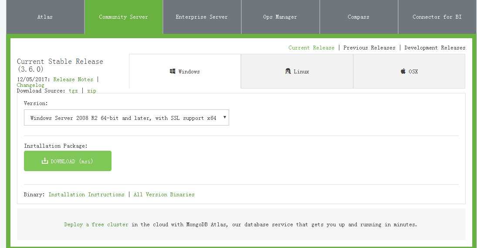Go to the Compass tab
Viewport: 477px width, 248px height.
pyautogui.click(x=359, y=17)
